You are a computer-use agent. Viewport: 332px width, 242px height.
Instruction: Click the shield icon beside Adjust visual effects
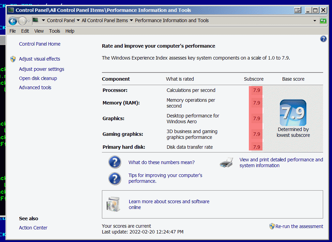tap(13, 59)
